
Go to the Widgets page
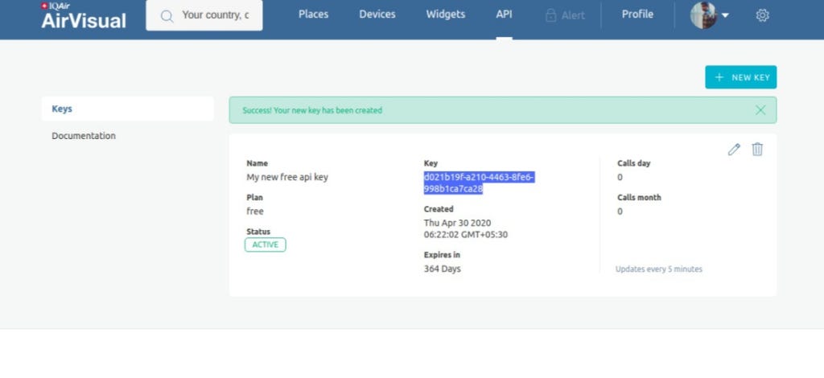pyautogui.click(x=446, y=14)
